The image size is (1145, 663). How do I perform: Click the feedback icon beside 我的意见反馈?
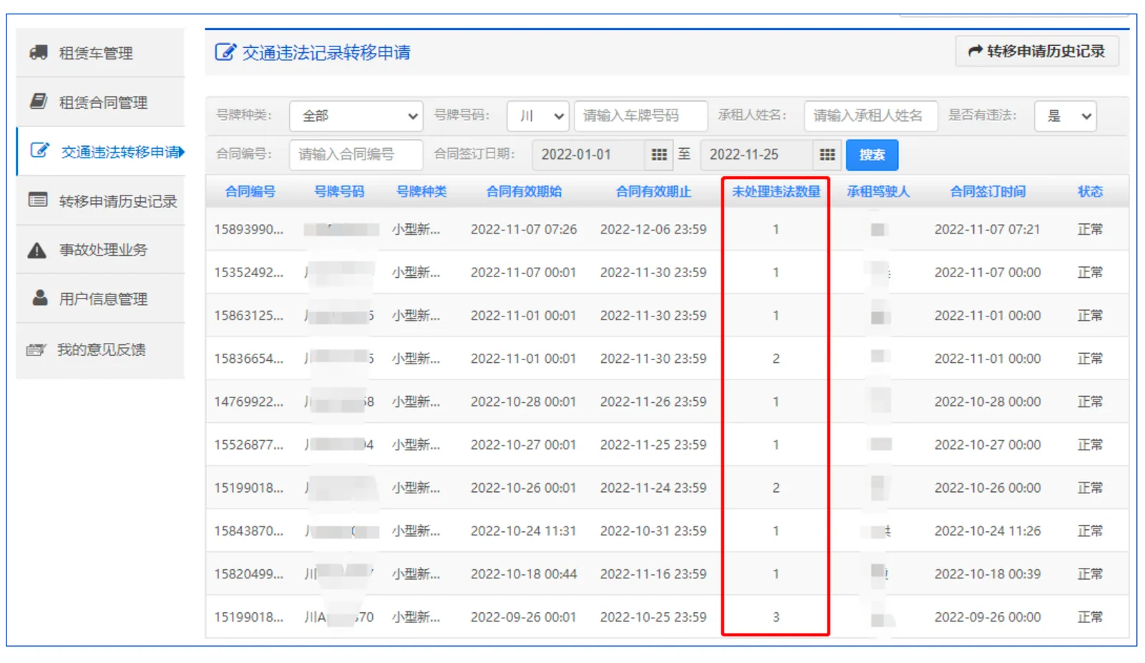[x=36, y=349]
